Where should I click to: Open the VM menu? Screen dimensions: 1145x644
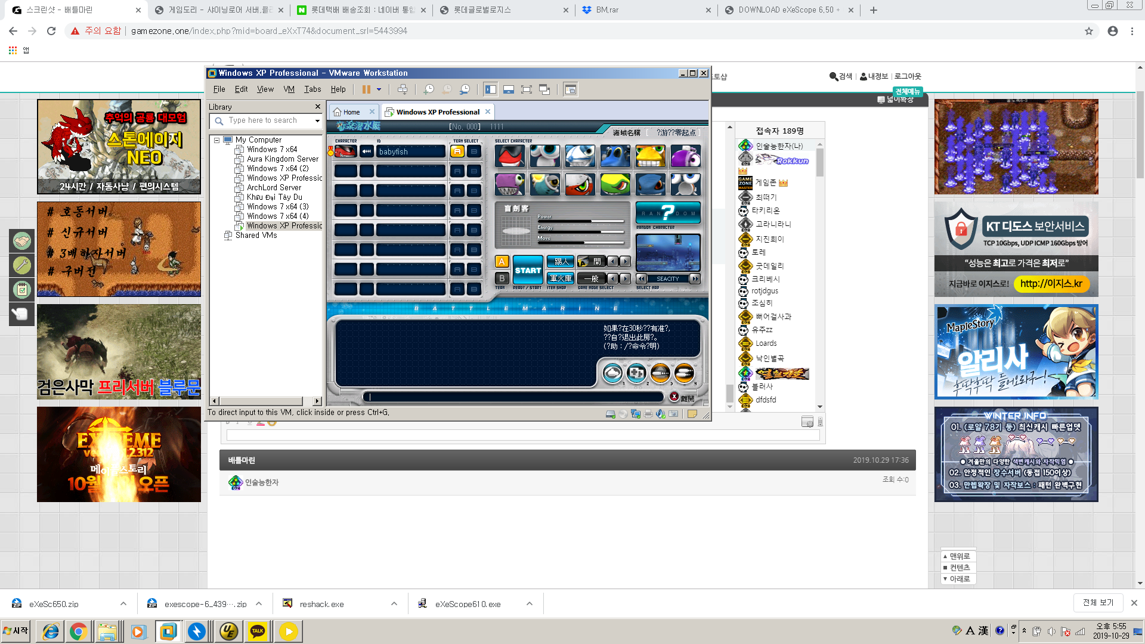(289, 89)
